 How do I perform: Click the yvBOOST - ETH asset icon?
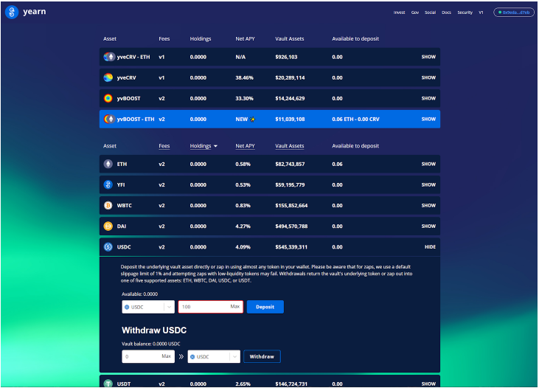pos(109,119)
